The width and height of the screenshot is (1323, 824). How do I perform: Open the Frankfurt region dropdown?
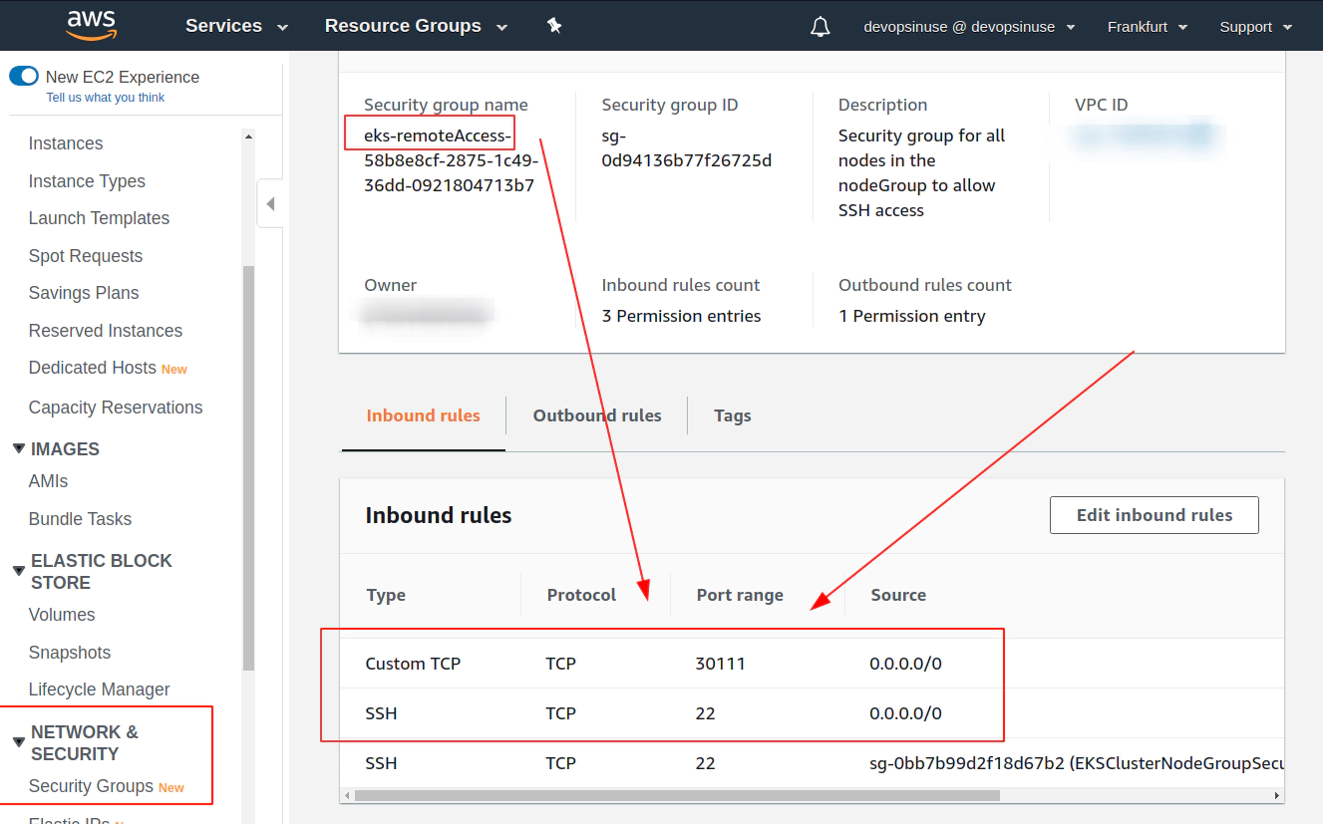click(1148, 27)
